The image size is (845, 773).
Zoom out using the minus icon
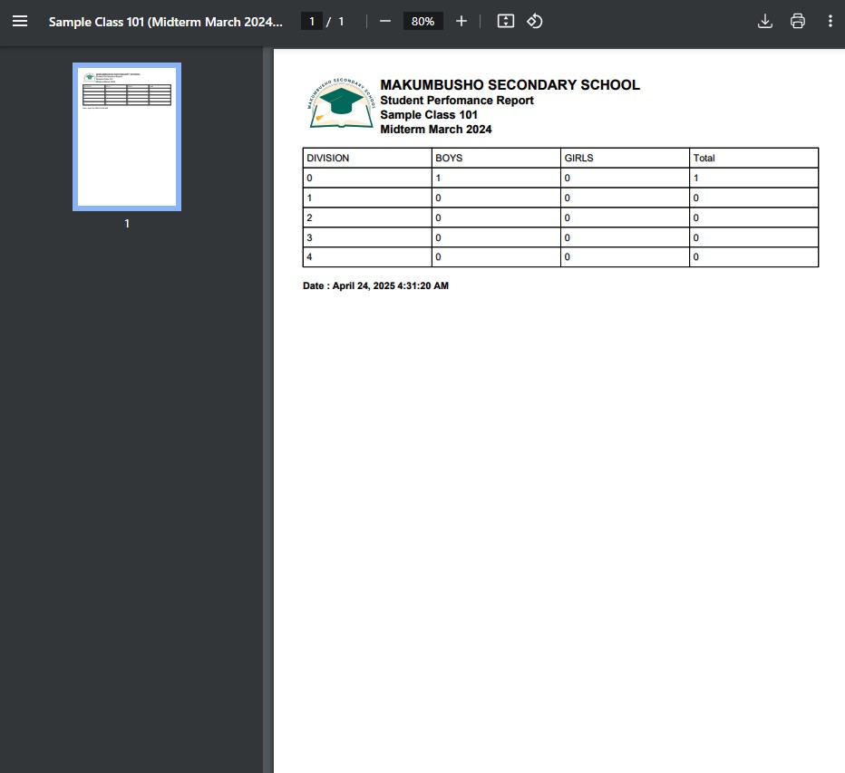[x=384, y=21]
